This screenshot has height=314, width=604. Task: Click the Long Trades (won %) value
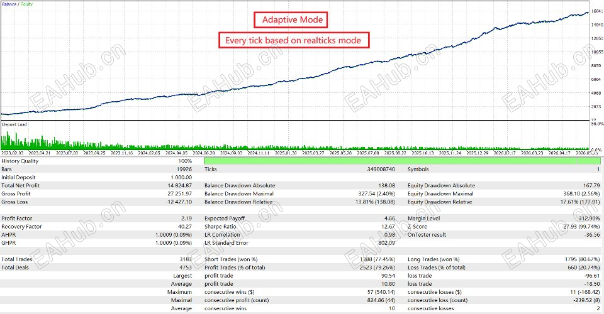click(x=583, y=259)
